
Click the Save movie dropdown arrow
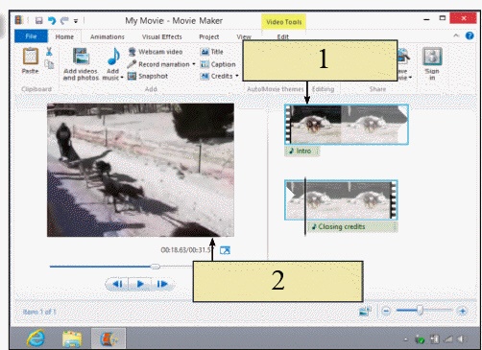point(410,78)
